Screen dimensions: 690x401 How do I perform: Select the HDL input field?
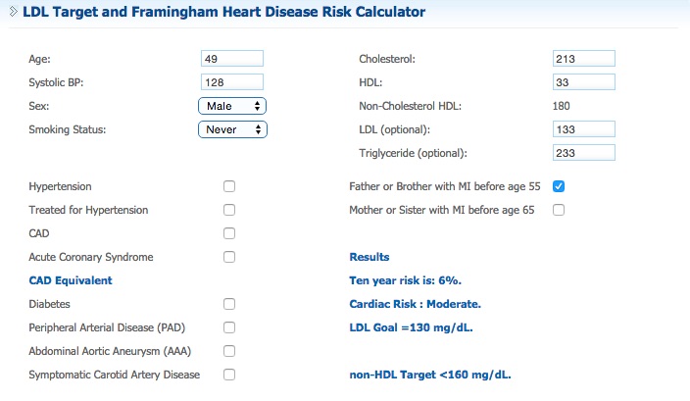[x=583, y=82]
